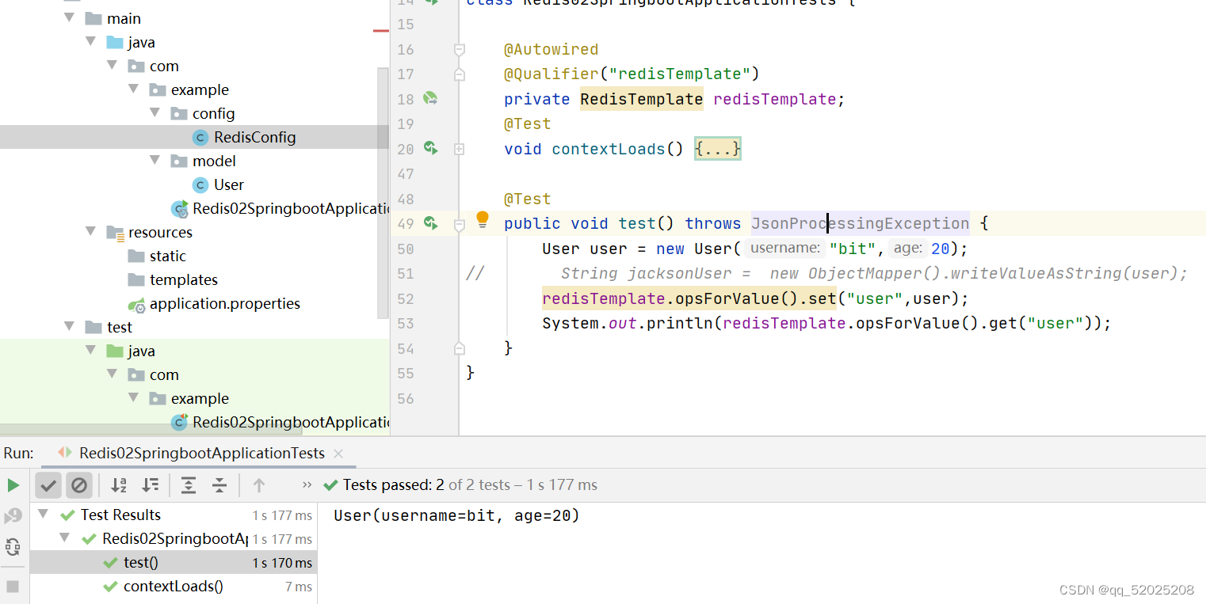This screenshot has width=1206, height=604.
Task: Click the @Qualifier annotation on line 17
Action: click(x=551, y=74)
